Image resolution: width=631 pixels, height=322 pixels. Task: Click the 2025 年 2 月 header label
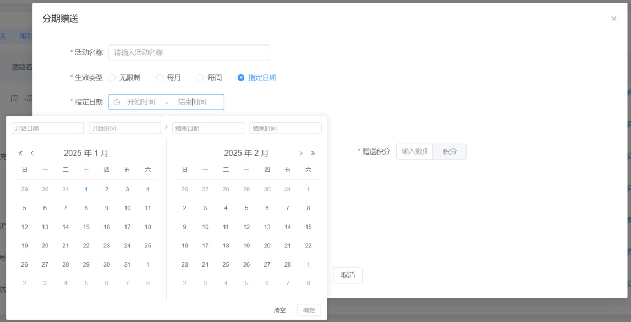tap(246, 153)
